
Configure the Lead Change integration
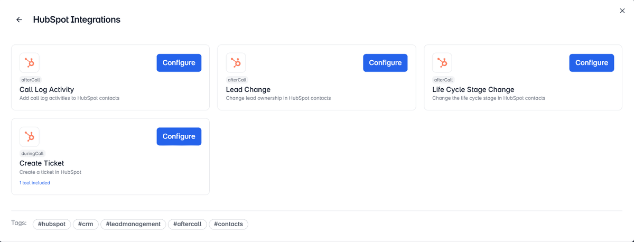(x=385, y=62)
